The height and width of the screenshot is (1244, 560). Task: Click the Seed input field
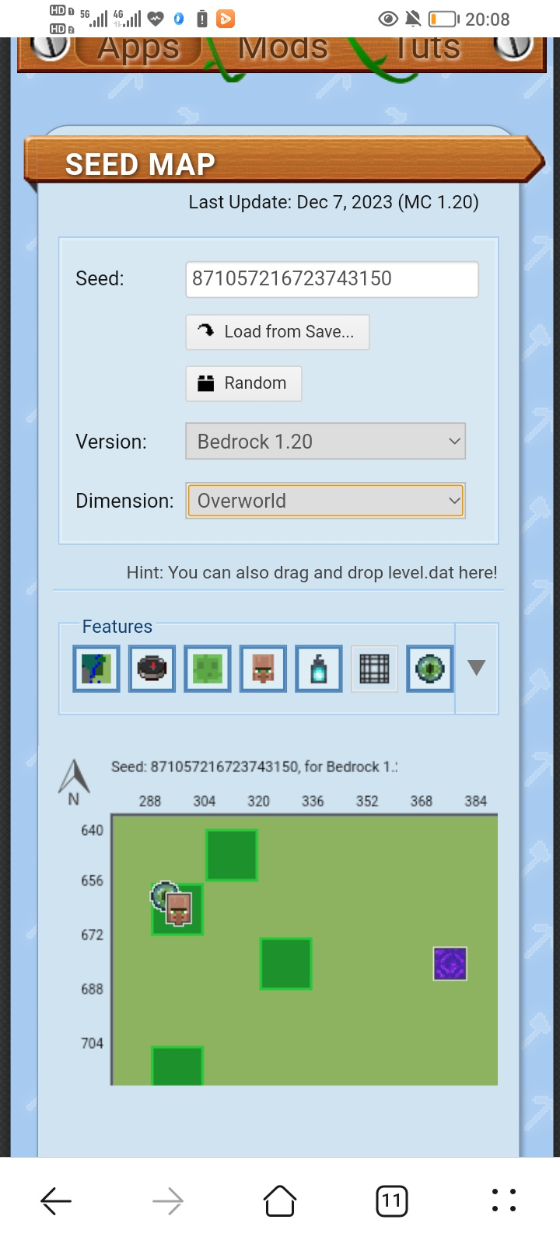click(332, 279)
